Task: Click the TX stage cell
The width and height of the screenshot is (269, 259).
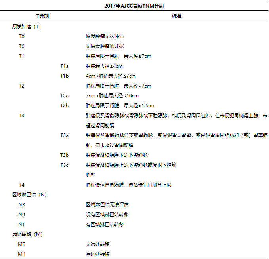Action: pos(22,36)
